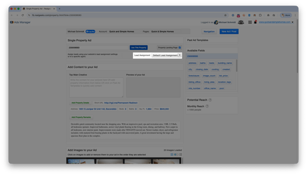Select the 230009593 row in Available Fields
307x175 pixels.
[212, 56]
